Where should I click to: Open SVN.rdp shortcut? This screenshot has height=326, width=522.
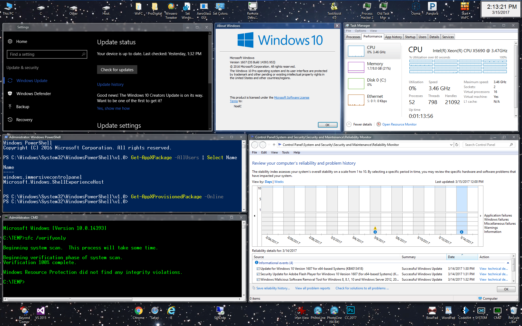pos(220,313)
